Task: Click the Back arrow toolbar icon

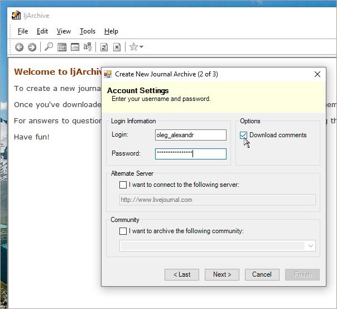Action: [19, 47]
